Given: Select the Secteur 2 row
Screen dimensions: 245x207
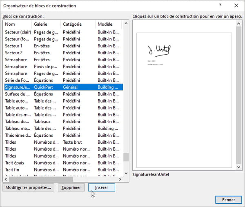Looking at the screenshot, I should [64, 53].
